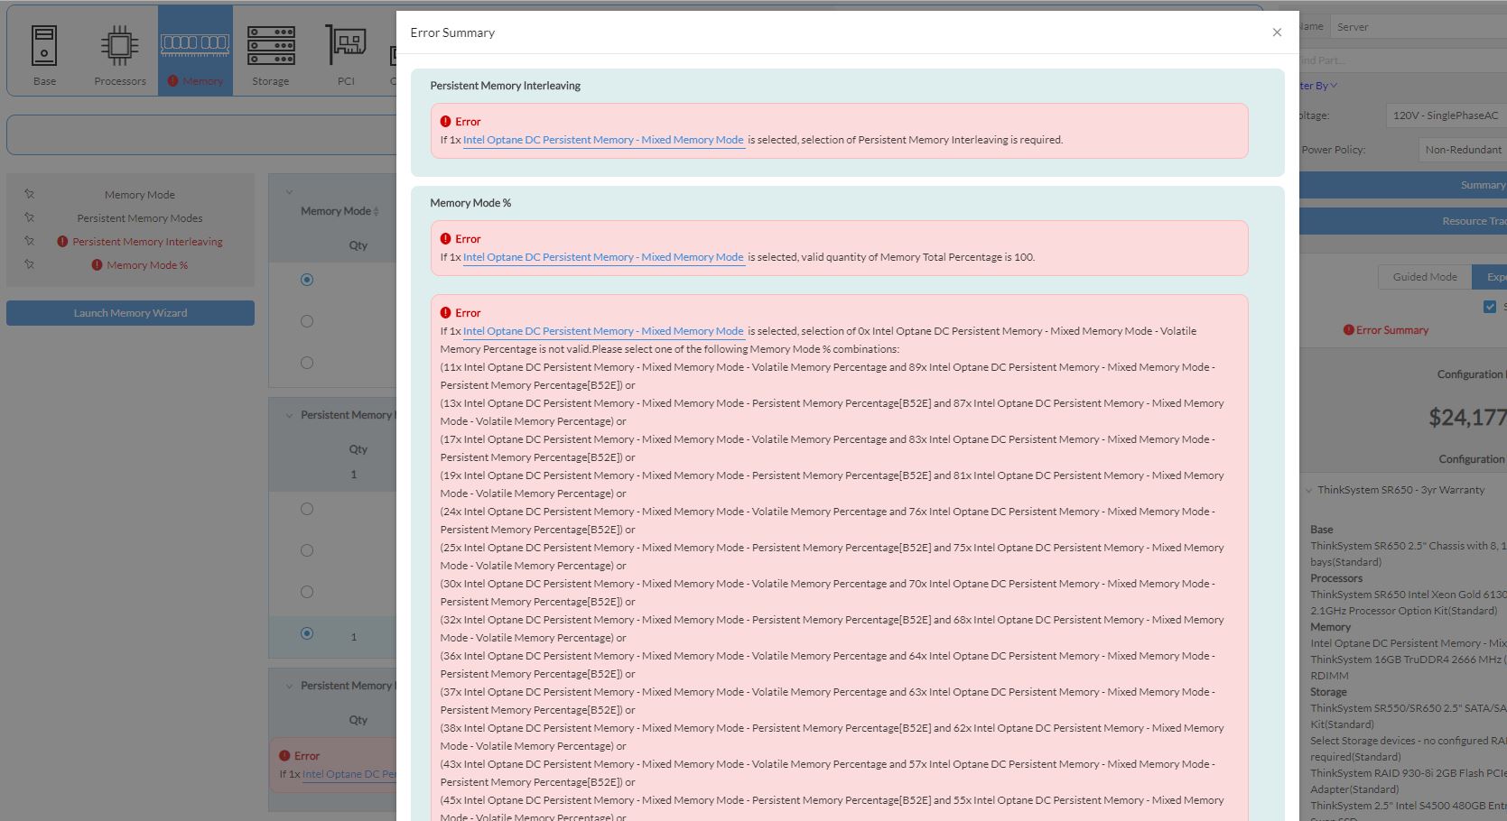Open the Power Policy Non-Redundant dropdown
Image resolution: width=1507 pixels, height=821 pixels.
(x=1461, y=150)
